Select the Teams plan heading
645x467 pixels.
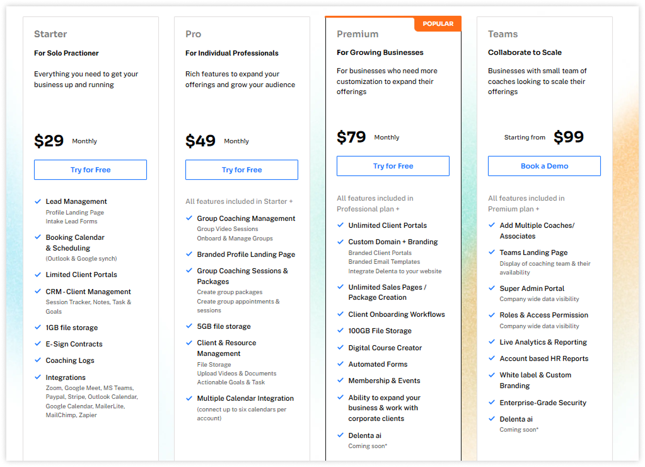pos(503,34)
